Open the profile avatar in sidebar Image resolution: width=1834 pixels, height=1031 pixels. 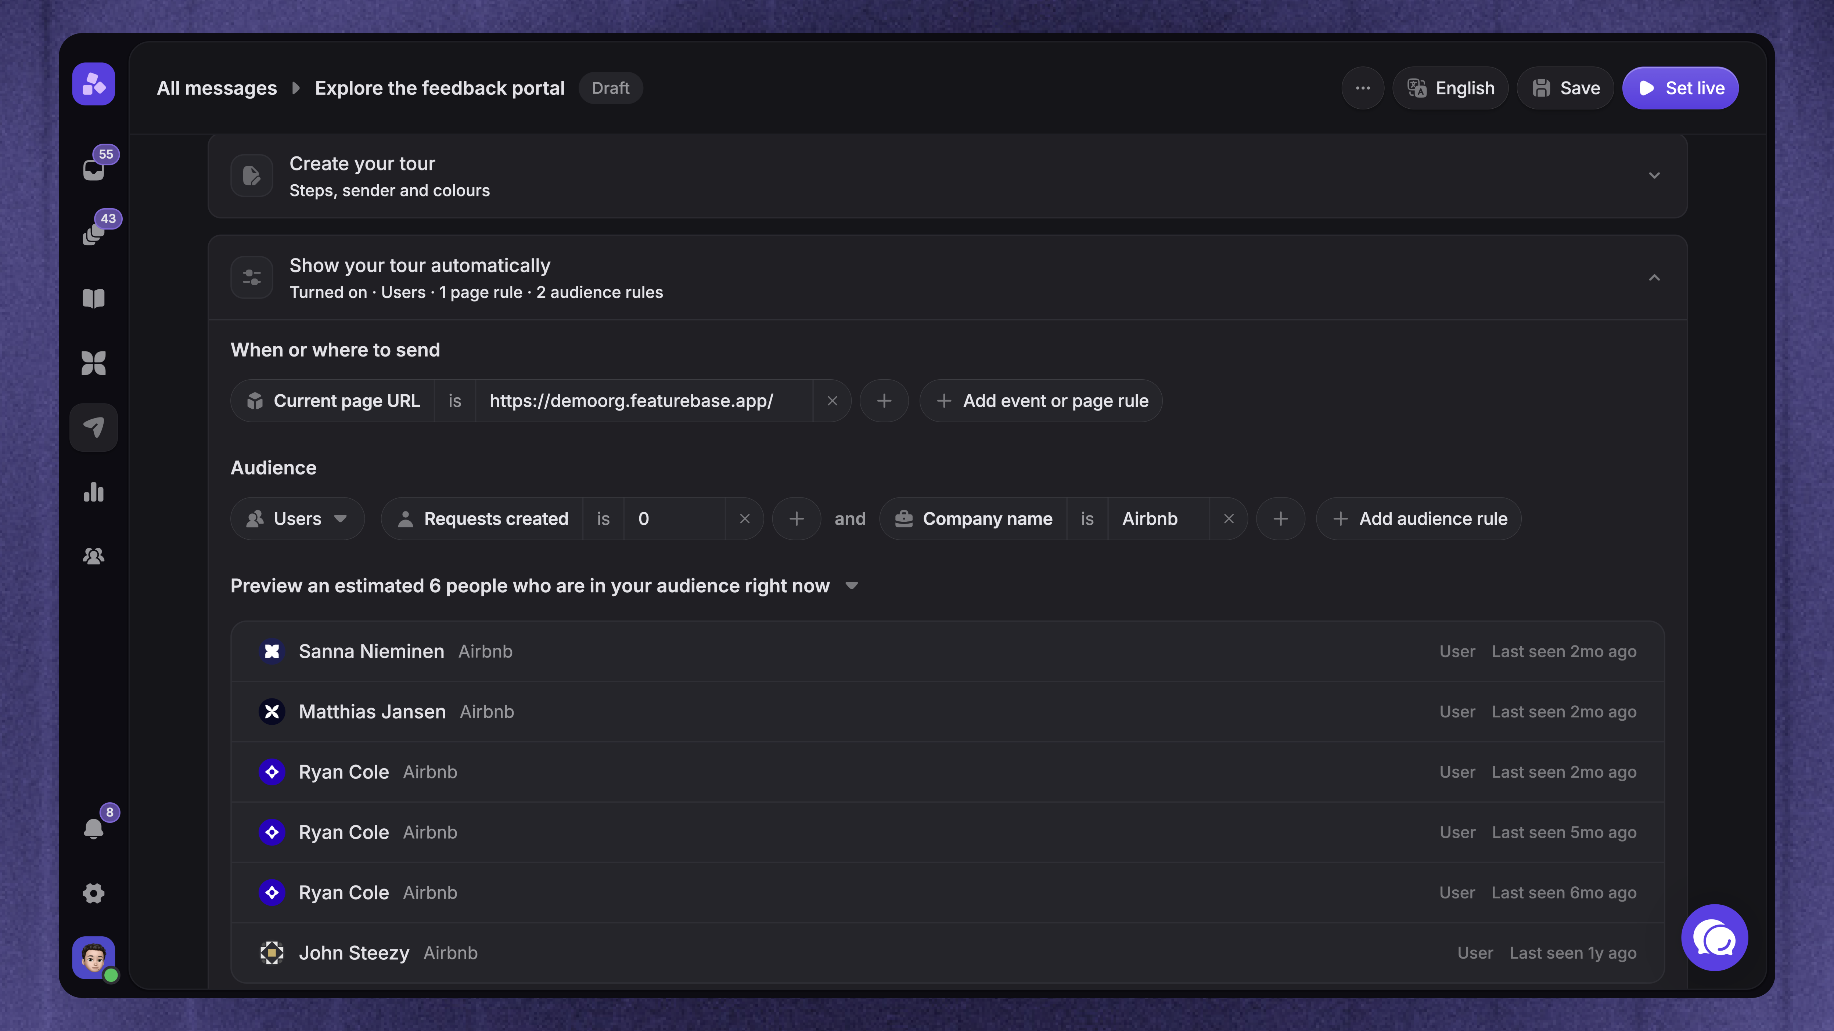pos(94,958)
